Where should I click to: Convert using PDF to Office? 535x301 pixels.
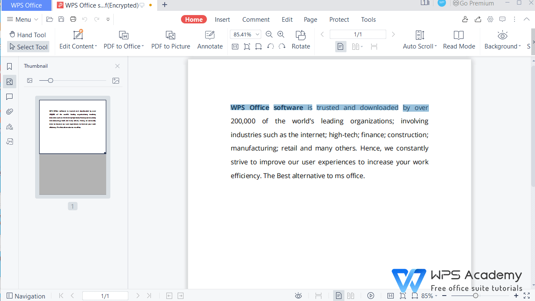coord(124,41)
